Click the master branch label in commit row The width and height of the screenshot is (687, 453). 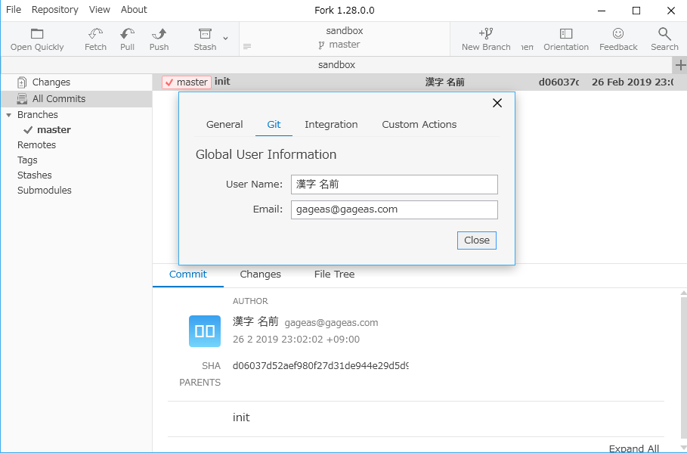click(187, 82)
